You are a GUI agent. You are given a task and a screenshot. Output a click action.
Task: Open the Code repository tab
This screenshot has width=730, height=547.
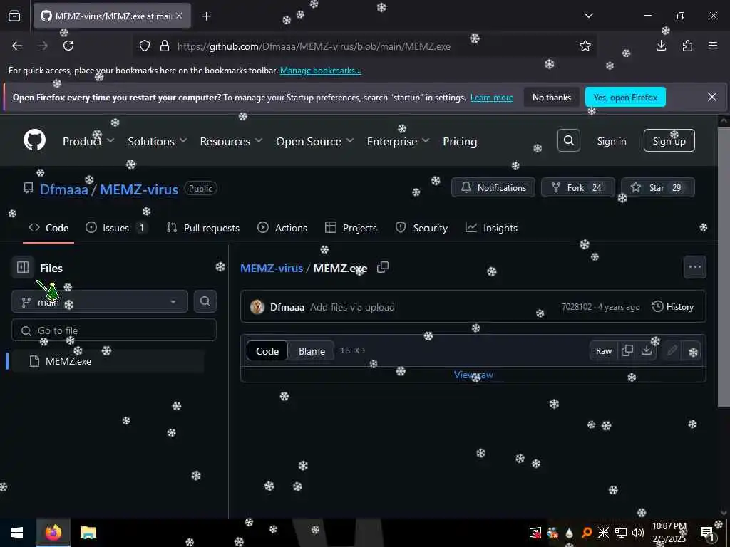pos(48,228)
